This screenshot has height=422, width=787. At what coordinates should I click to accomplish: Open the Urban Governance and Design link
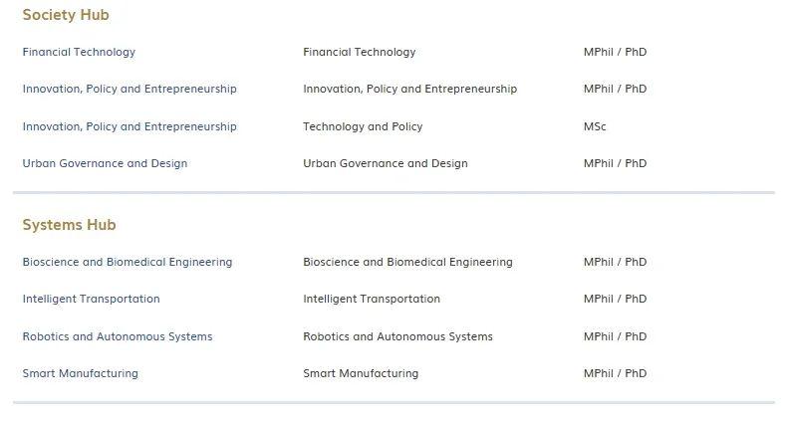click(x=105, y=163)
